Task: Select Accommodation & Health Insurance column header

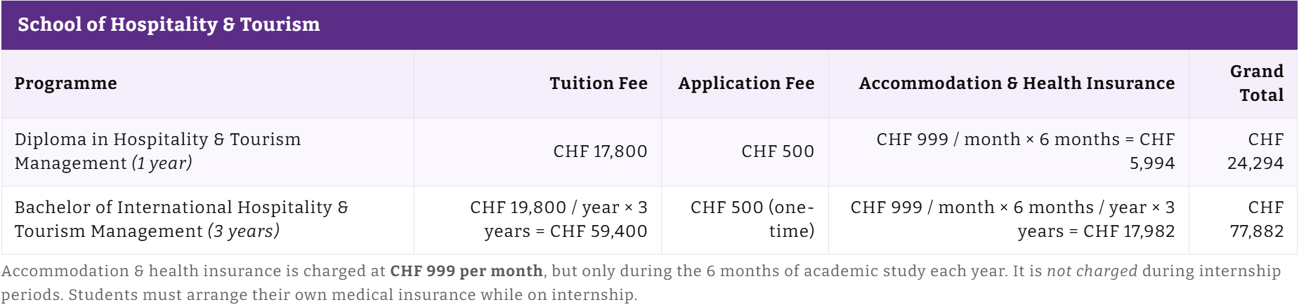Action: (x=1017, y=83)
